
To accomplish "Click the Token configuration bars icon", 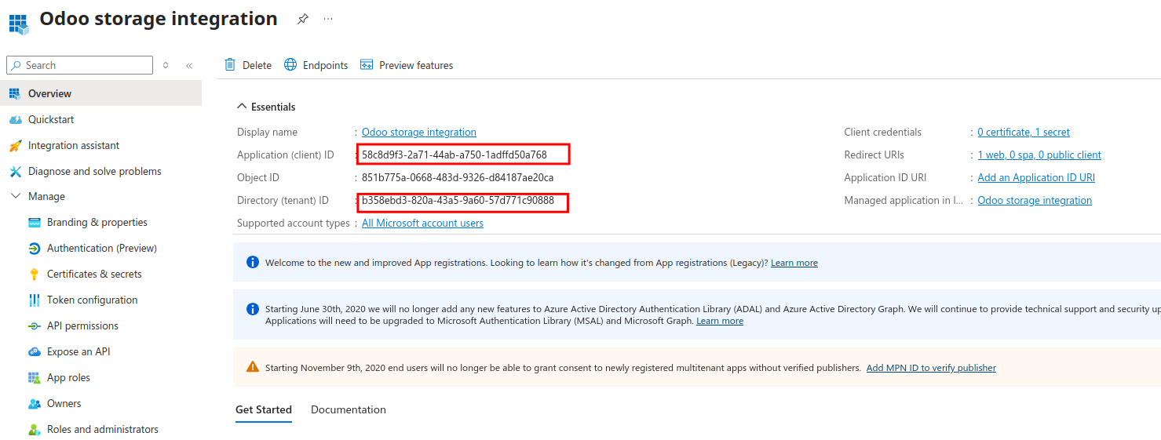I will (x=34, y=300).
